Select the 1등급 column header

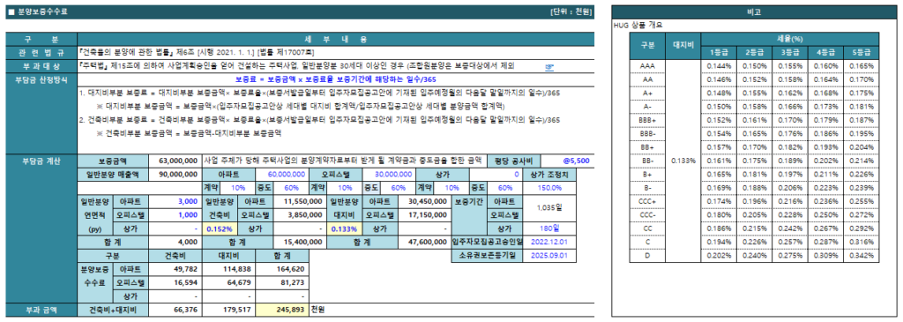[x=718, y=52]
